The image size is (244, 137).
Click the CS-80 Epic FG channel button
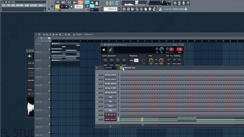point(110,115)
